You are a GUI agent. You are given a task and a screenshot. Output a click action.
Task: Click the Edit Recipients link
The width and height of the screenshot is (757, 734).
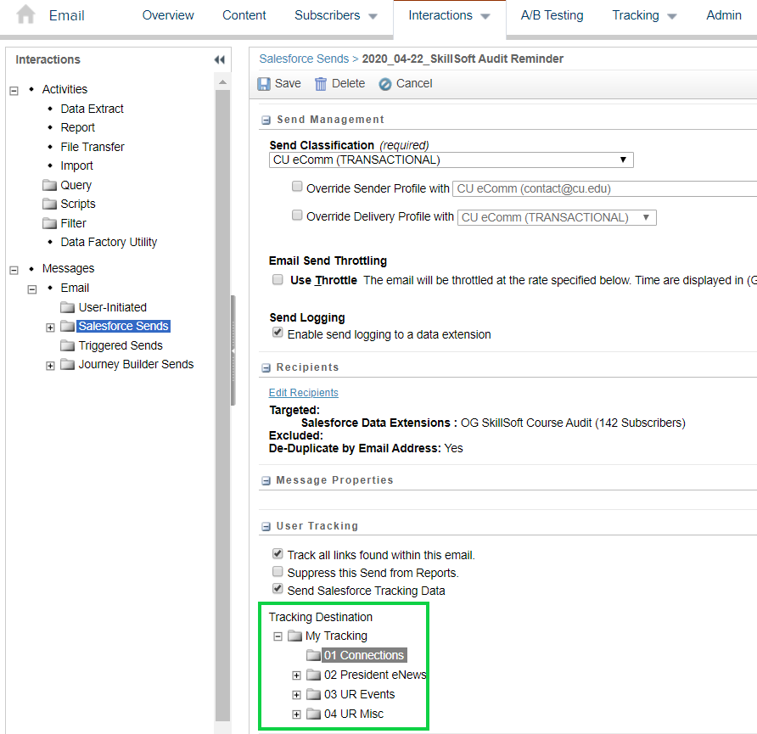click(303, 393)
